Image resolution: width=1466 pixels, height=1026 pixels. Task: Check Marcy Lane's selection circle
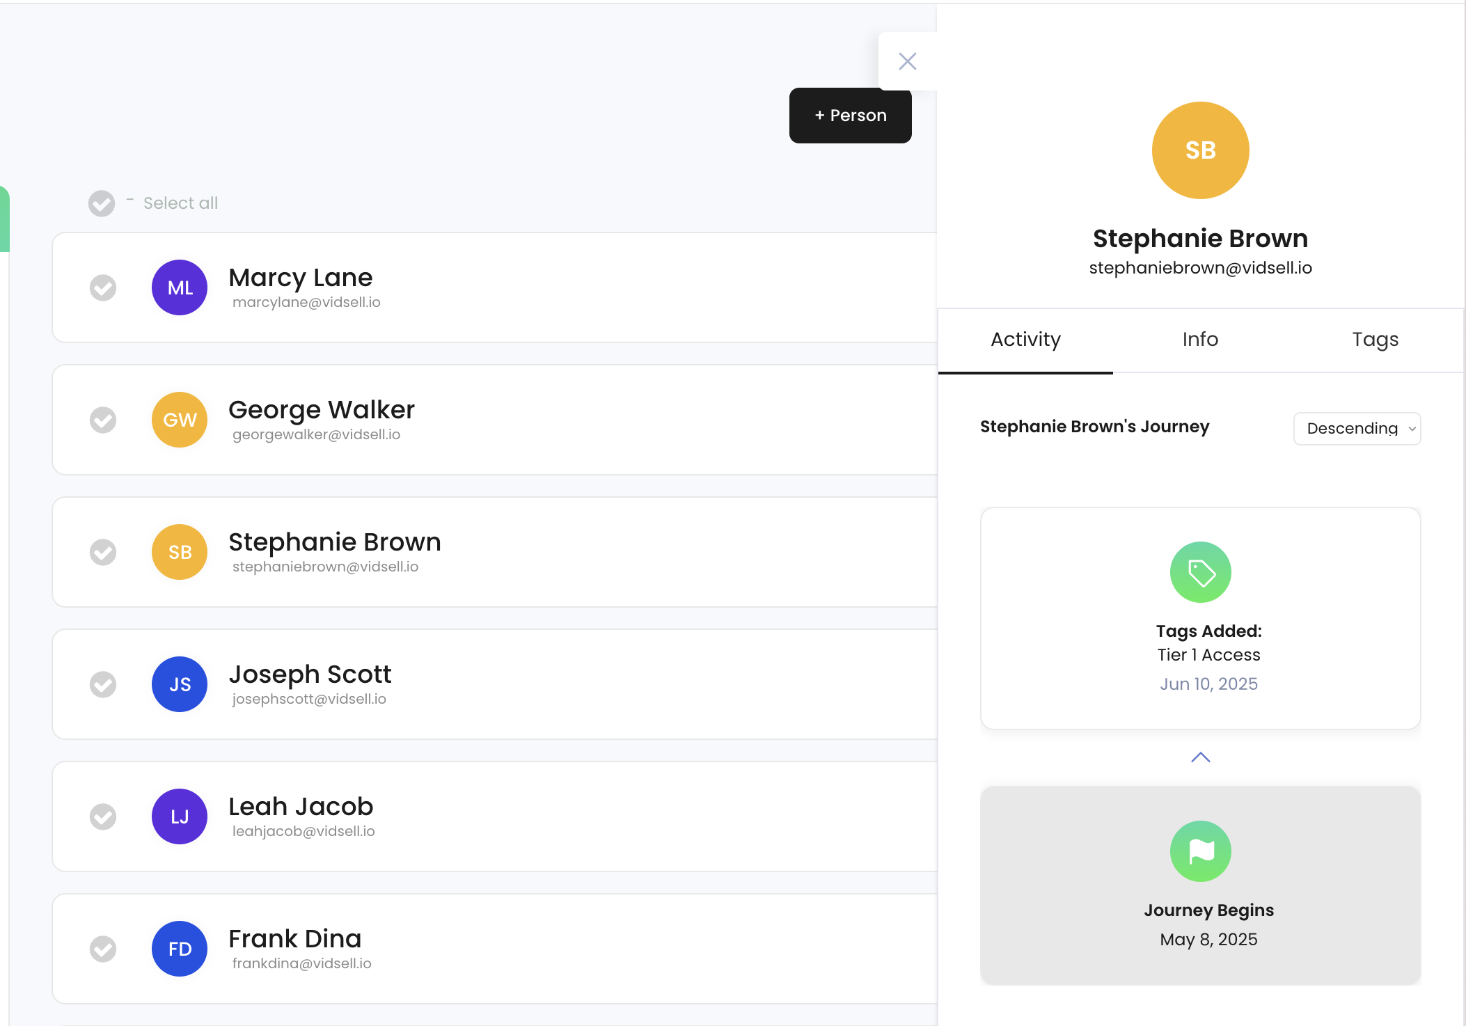(103, 287)
